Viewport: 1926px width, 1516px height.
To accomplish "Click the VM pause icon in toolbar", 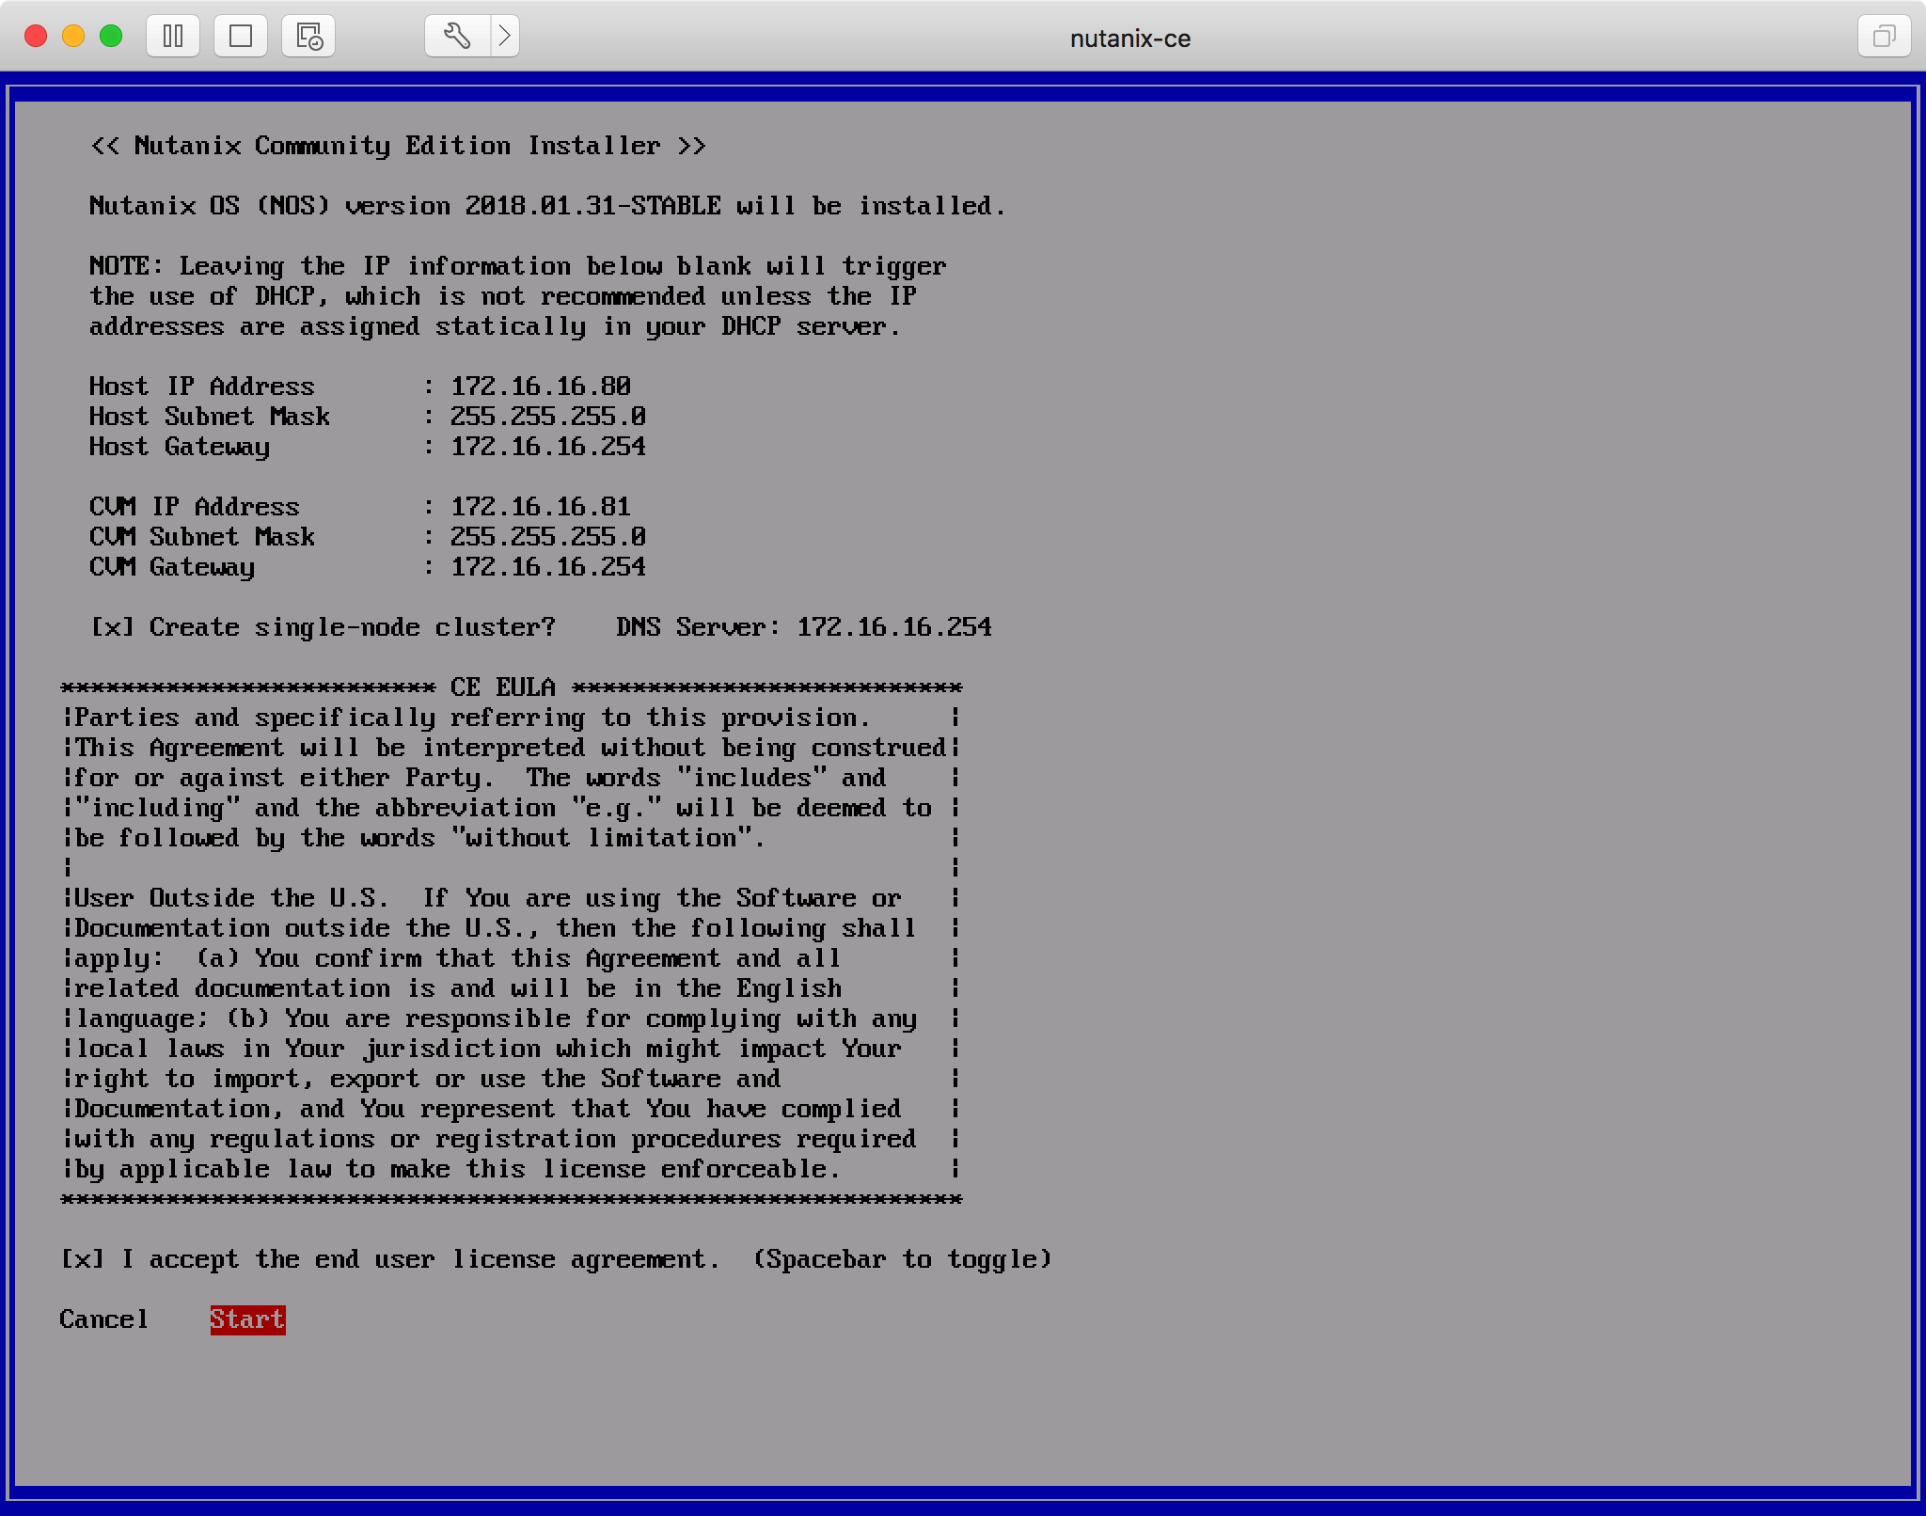I will tap(173, 37).
